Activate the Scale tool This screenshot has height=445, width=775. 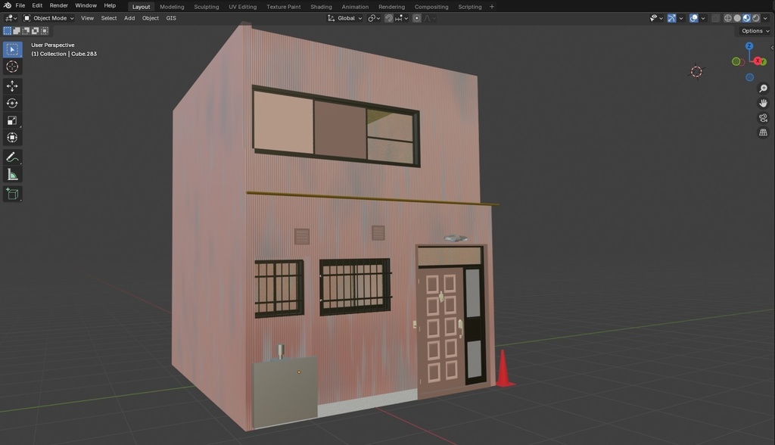pos(12,120)
